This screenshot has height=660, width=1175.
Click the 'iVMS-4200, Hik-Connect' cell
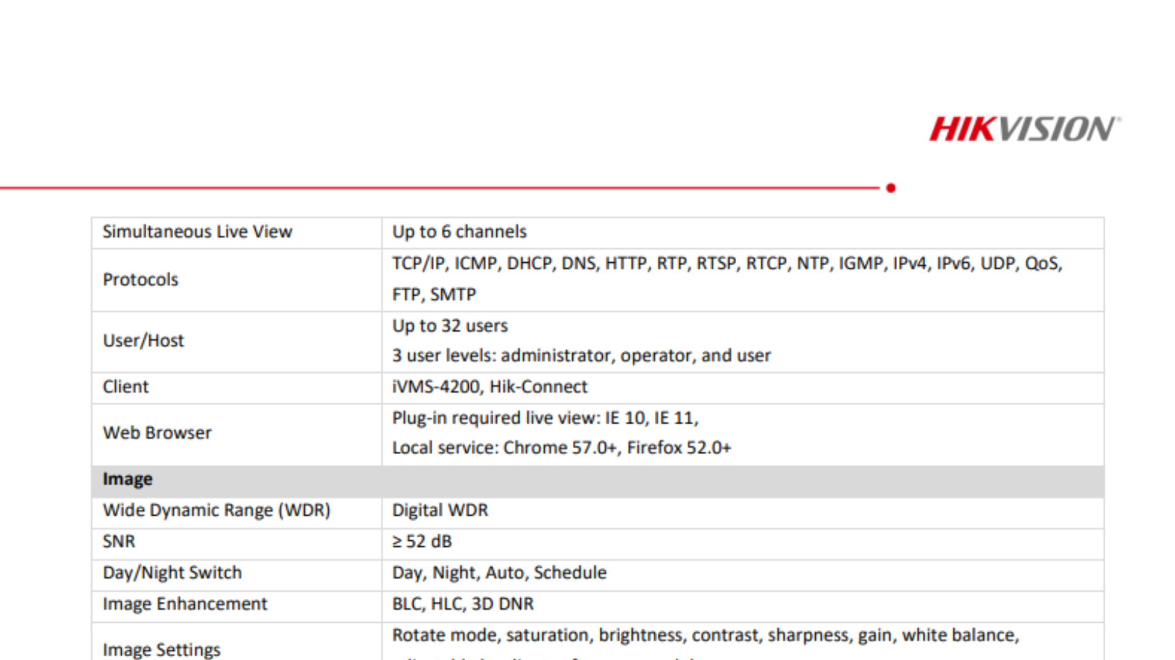489,387
